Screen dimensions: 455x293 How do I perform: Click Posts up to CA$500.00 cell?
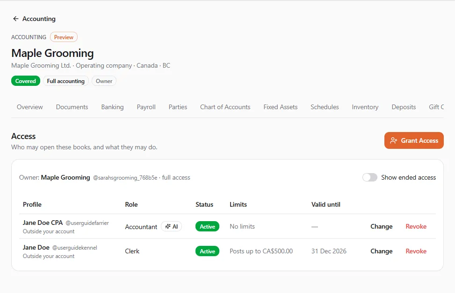(x=261, y=251)
